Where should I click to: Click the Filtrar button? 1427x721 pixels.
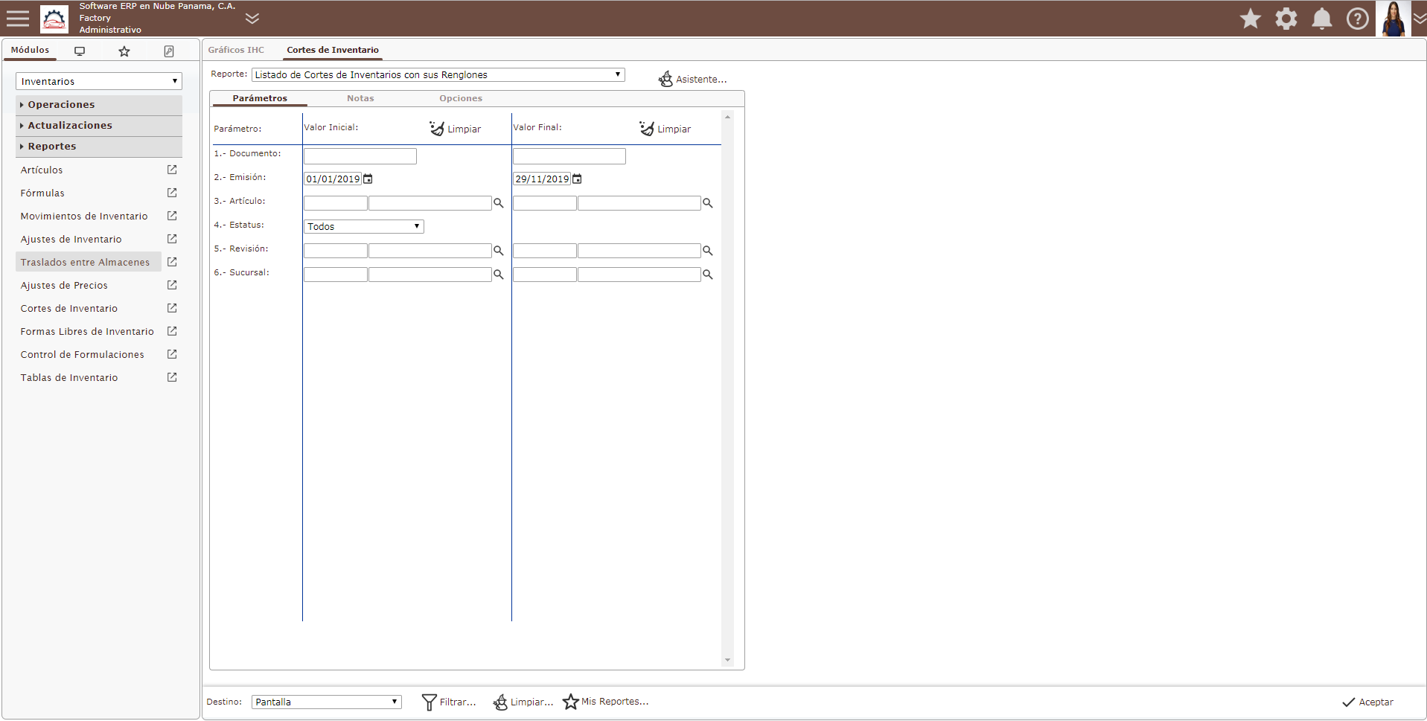pyautogui.click(x=449, y=702)
